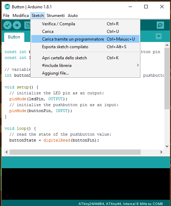Click the vertical scrollbar thumb

point(167,78)
